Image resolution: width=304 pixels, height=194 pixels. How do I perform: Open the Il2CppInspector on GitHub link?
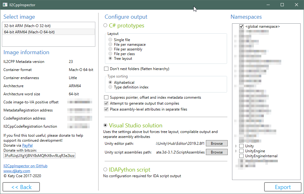25,166
